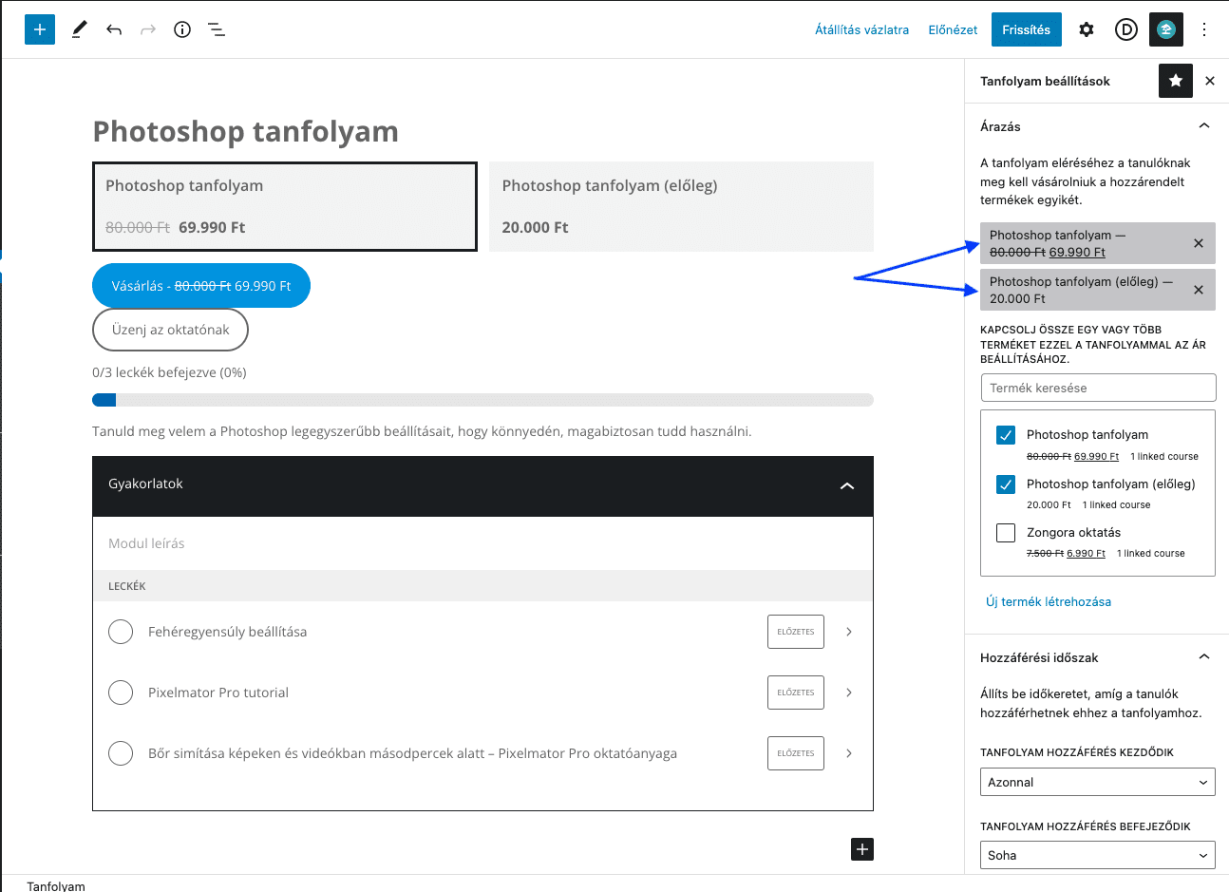Click Vásárlás purchase button
Viewport: 1229px width, 892px height.
coord(201,285)
